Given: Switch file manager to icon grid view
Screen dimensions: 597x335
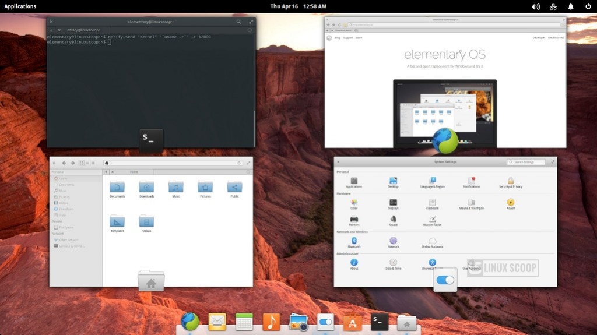Looking at the screenshot, I should [81, 163].
